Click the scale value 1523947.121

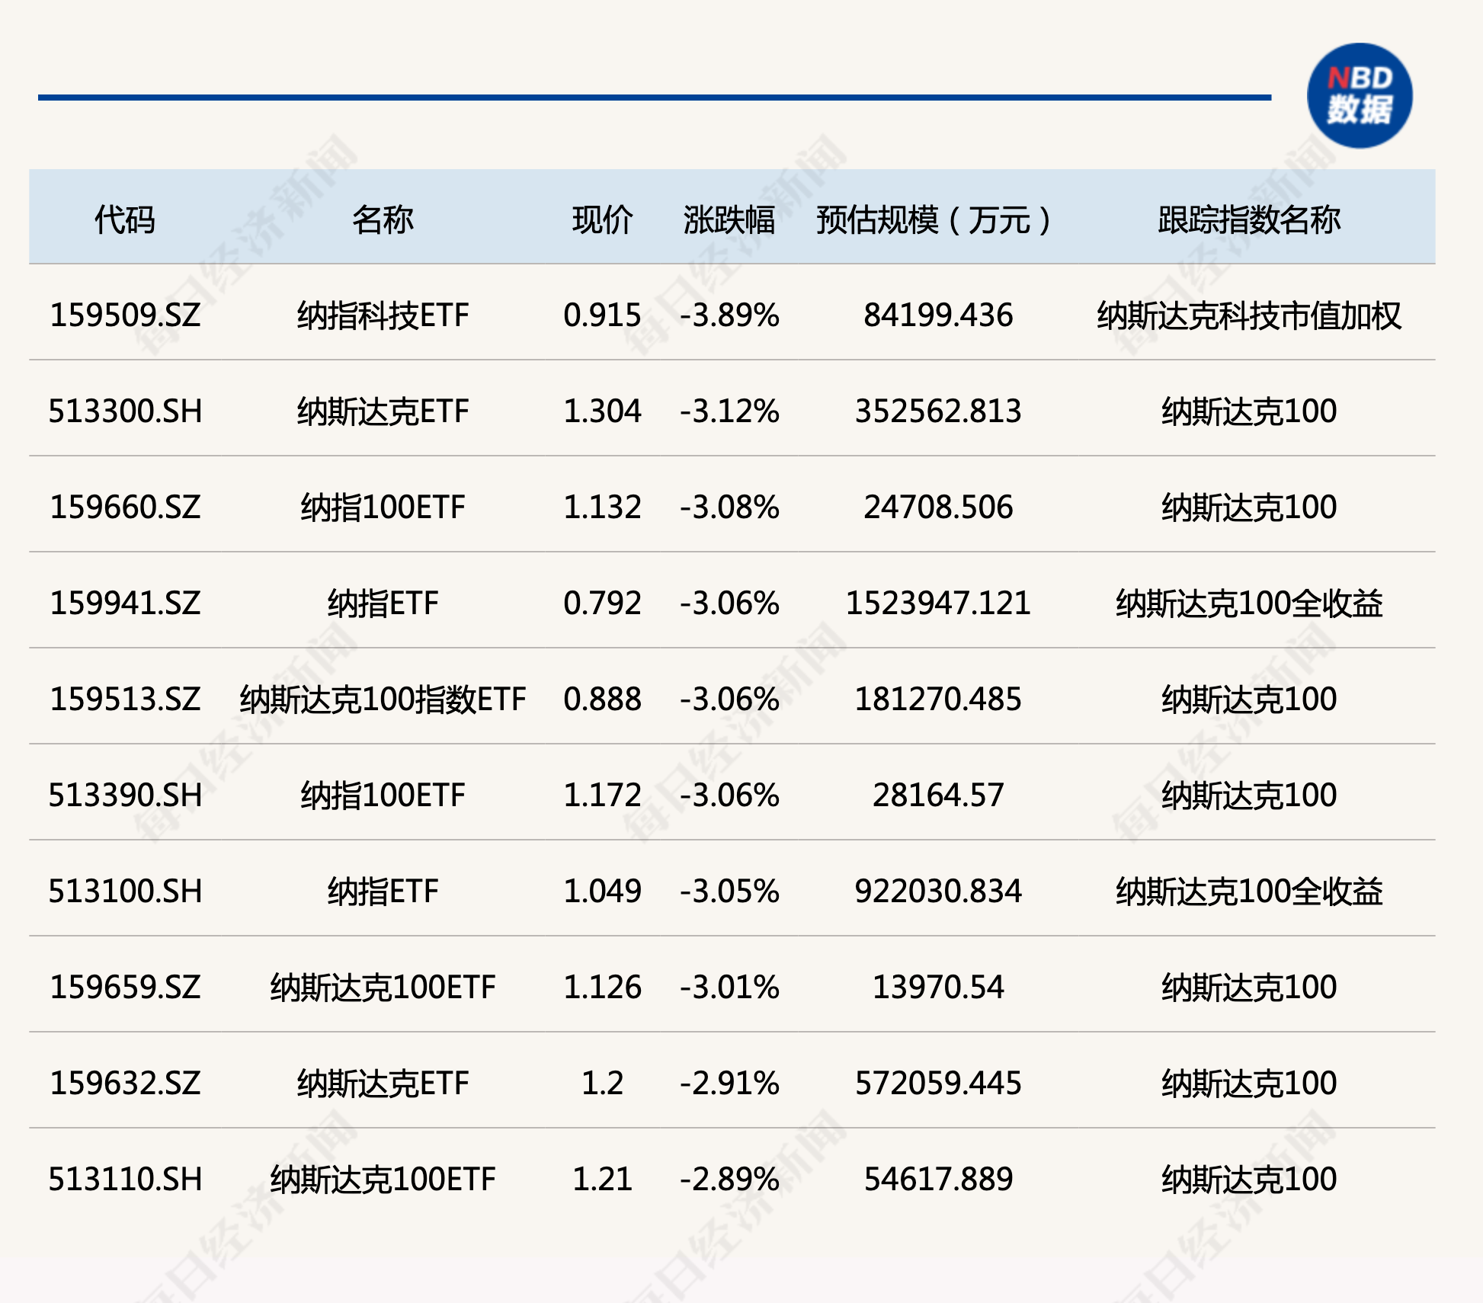938,603
